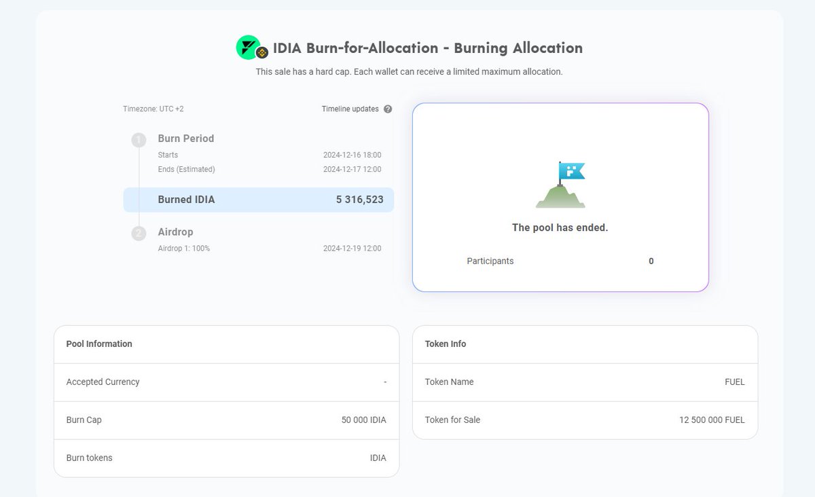This screenshot has height=497, width=815.
Task: Click 'The pool has ended.' message
Action: click(560, 227)
